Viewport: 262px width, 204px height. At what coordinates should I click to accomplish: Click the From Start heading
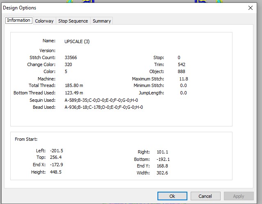pyautogui.click(x=26, y=139)
